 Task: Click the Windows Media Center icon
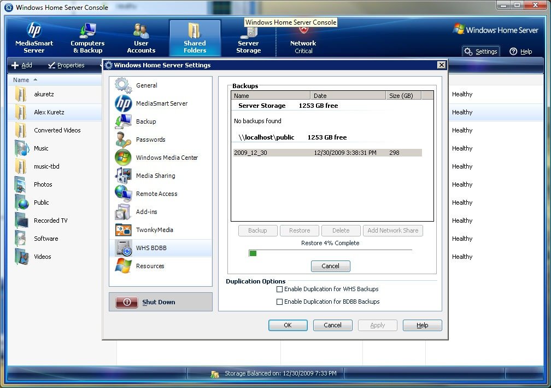point(124,158)
